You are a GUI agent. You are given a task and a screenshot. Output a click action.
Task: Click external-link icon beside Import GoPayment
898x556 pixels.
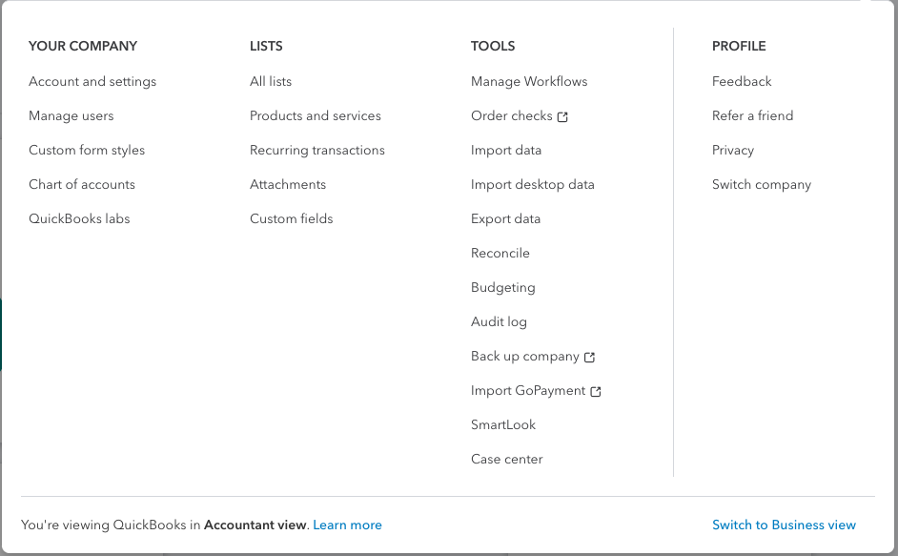point(596,391)
